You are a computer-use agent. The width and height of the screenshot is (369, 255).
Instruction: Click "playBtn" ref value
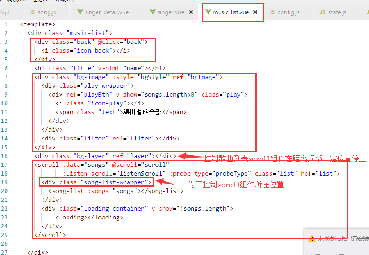click(96, 95)
